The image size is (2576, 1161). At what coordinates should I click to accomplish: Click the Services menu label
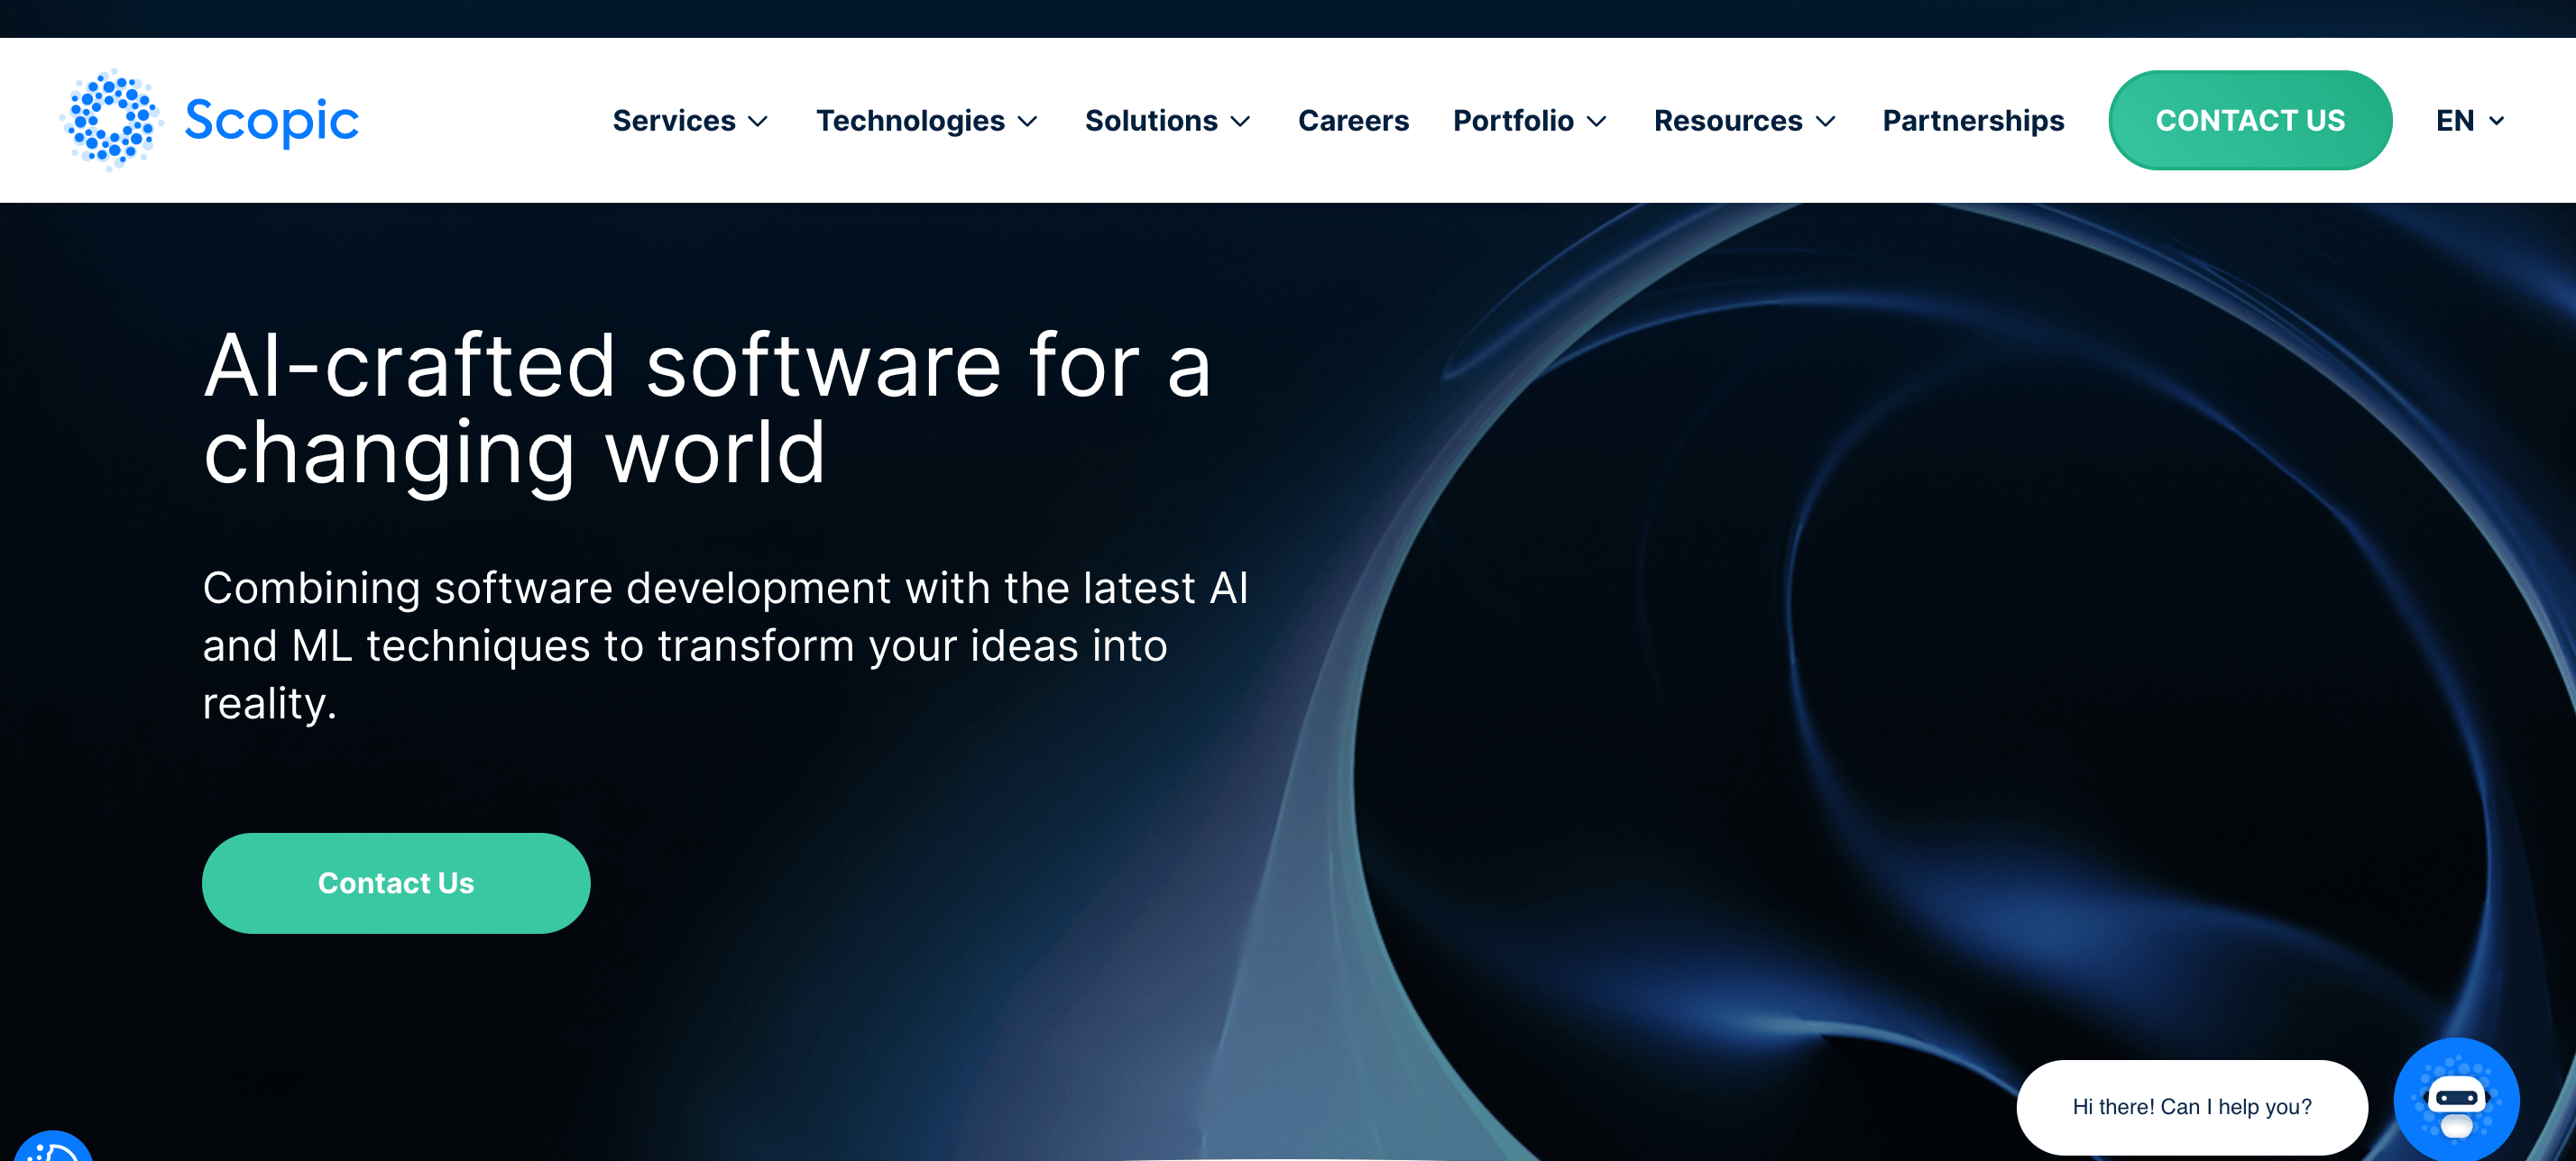(673, 121)
